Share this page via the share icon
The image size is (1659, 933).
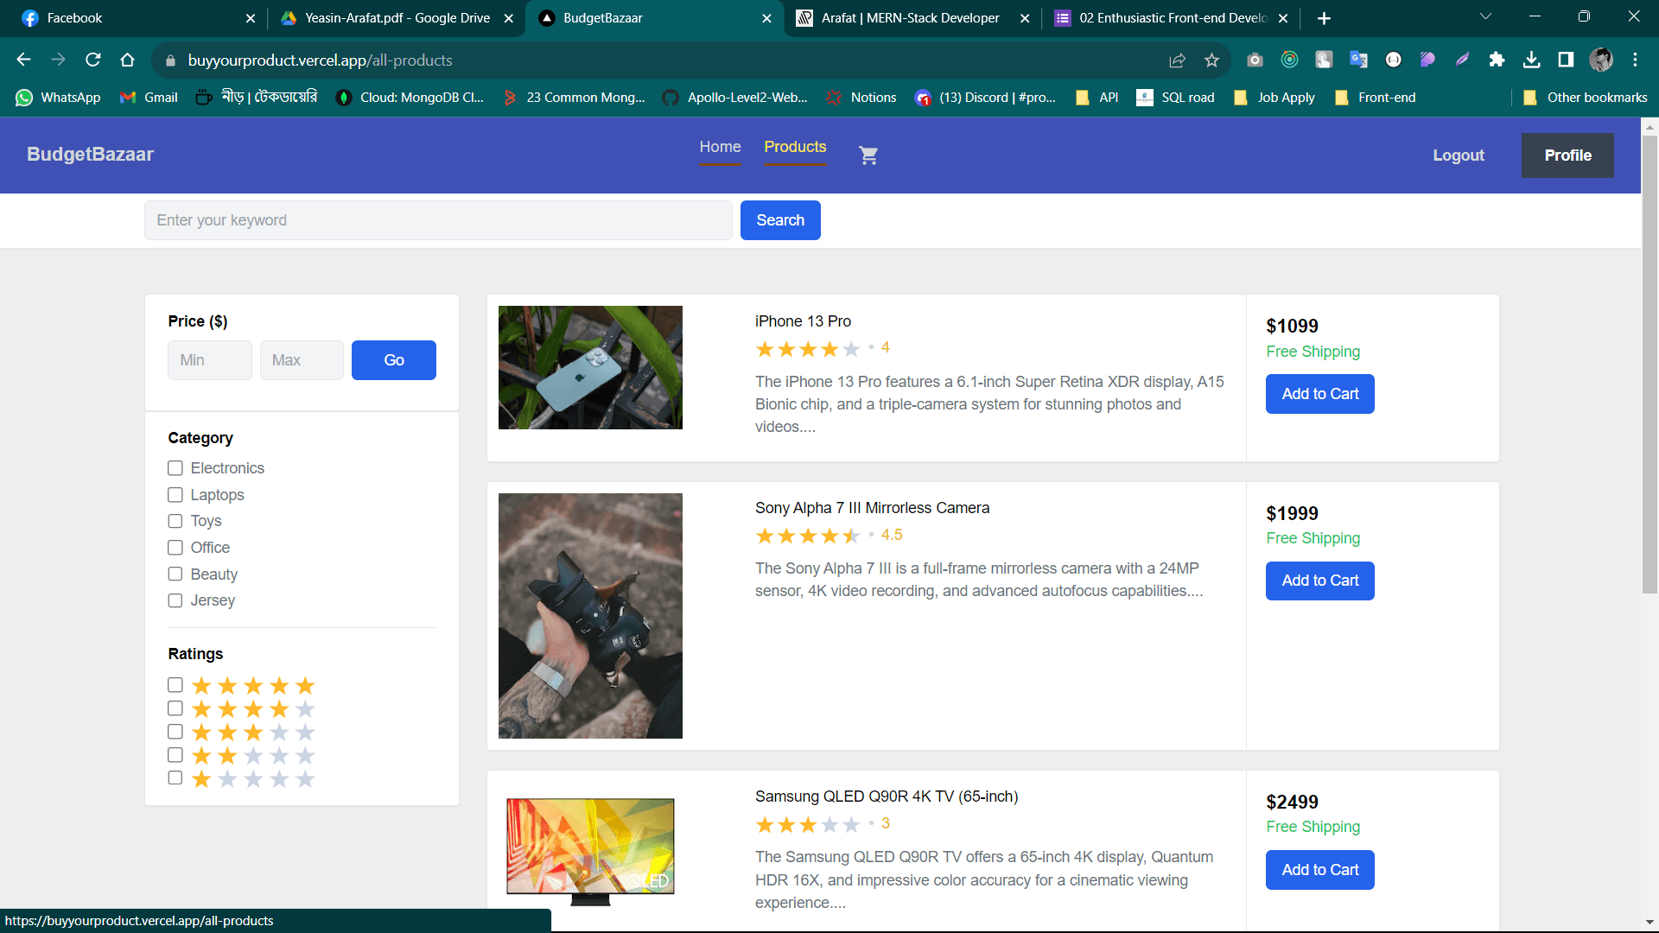tap(1177, 60)
